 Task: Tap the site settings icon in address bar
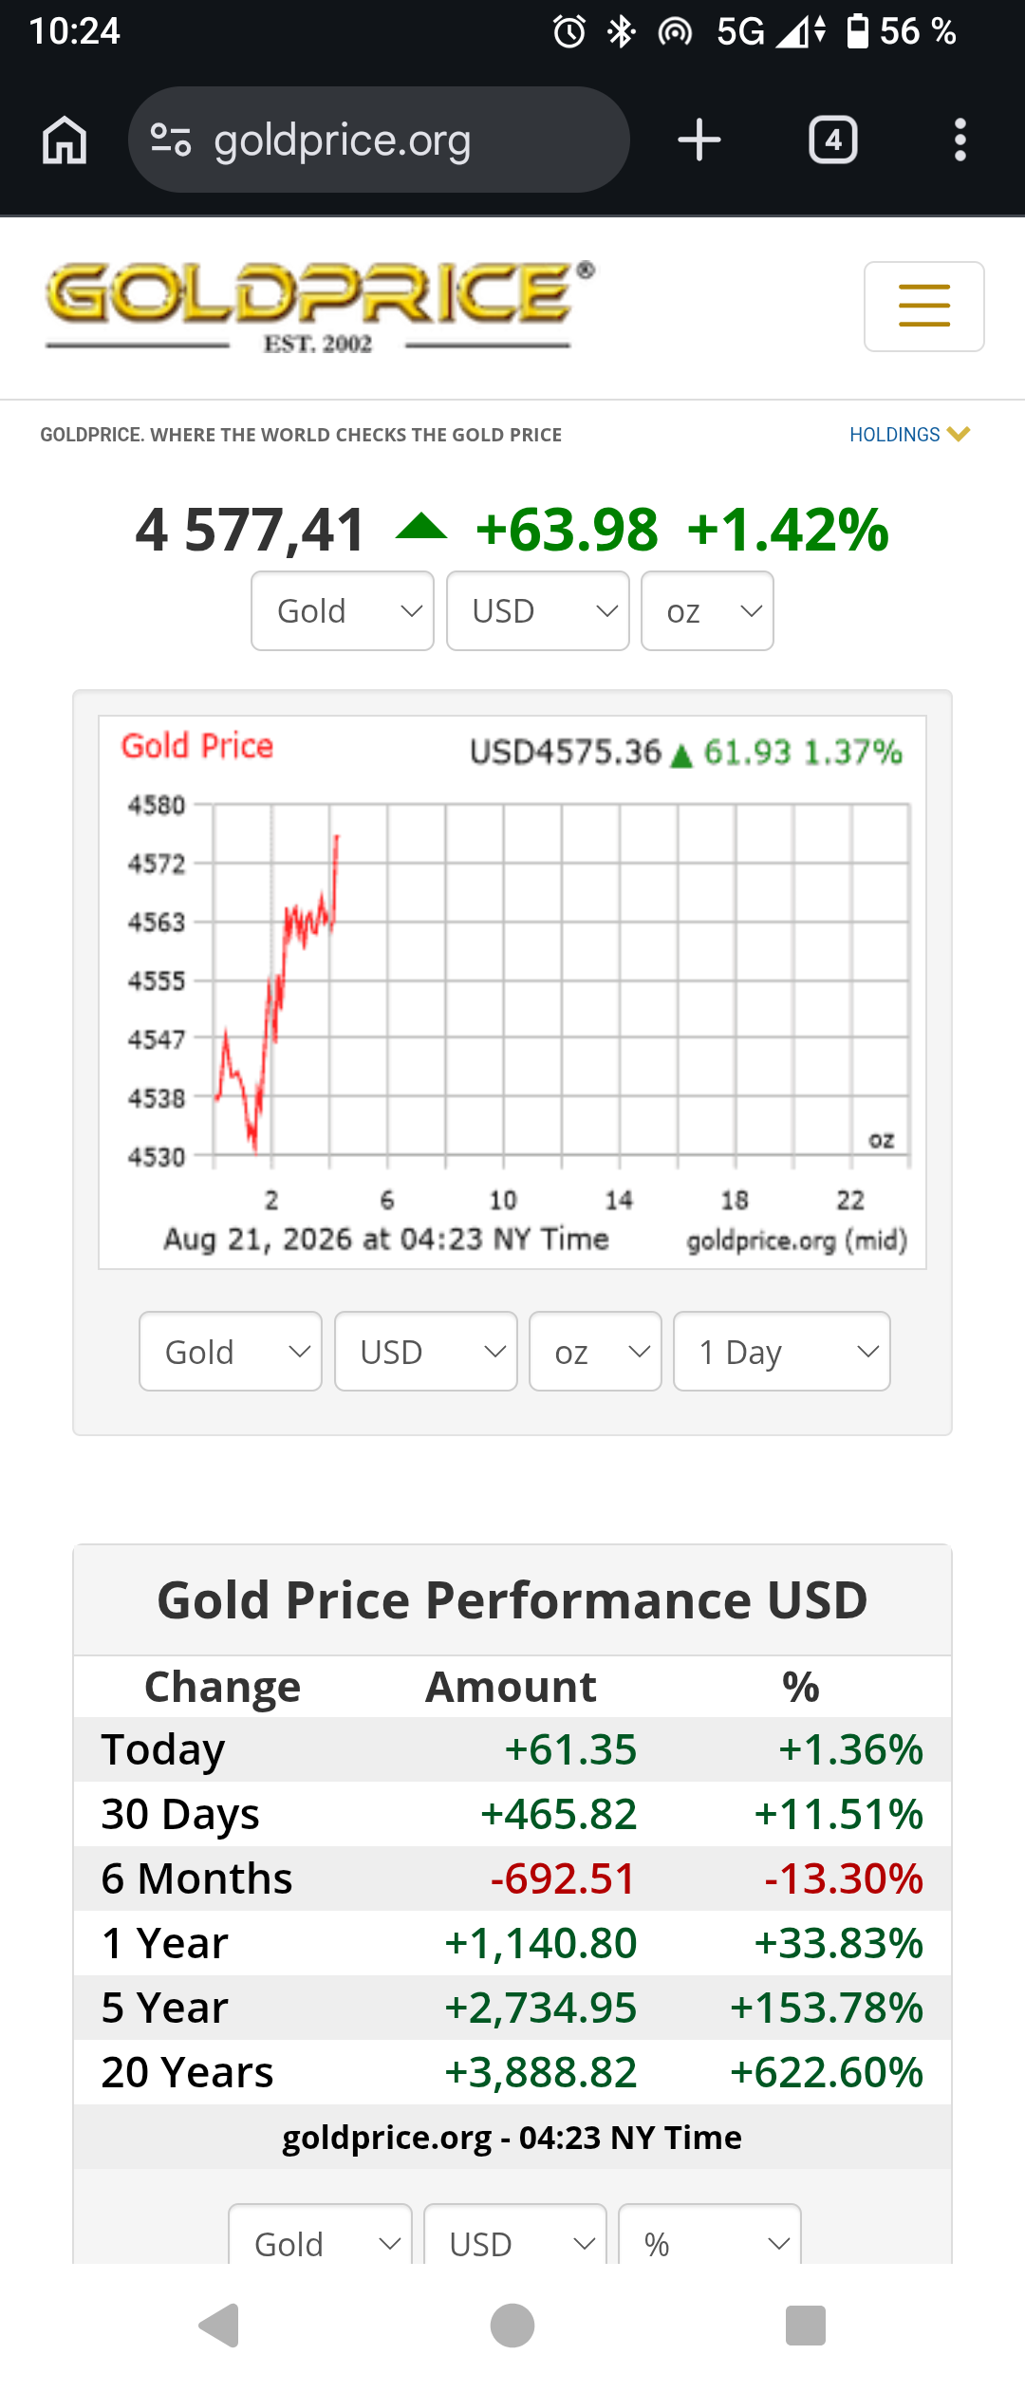coord(172,140)
